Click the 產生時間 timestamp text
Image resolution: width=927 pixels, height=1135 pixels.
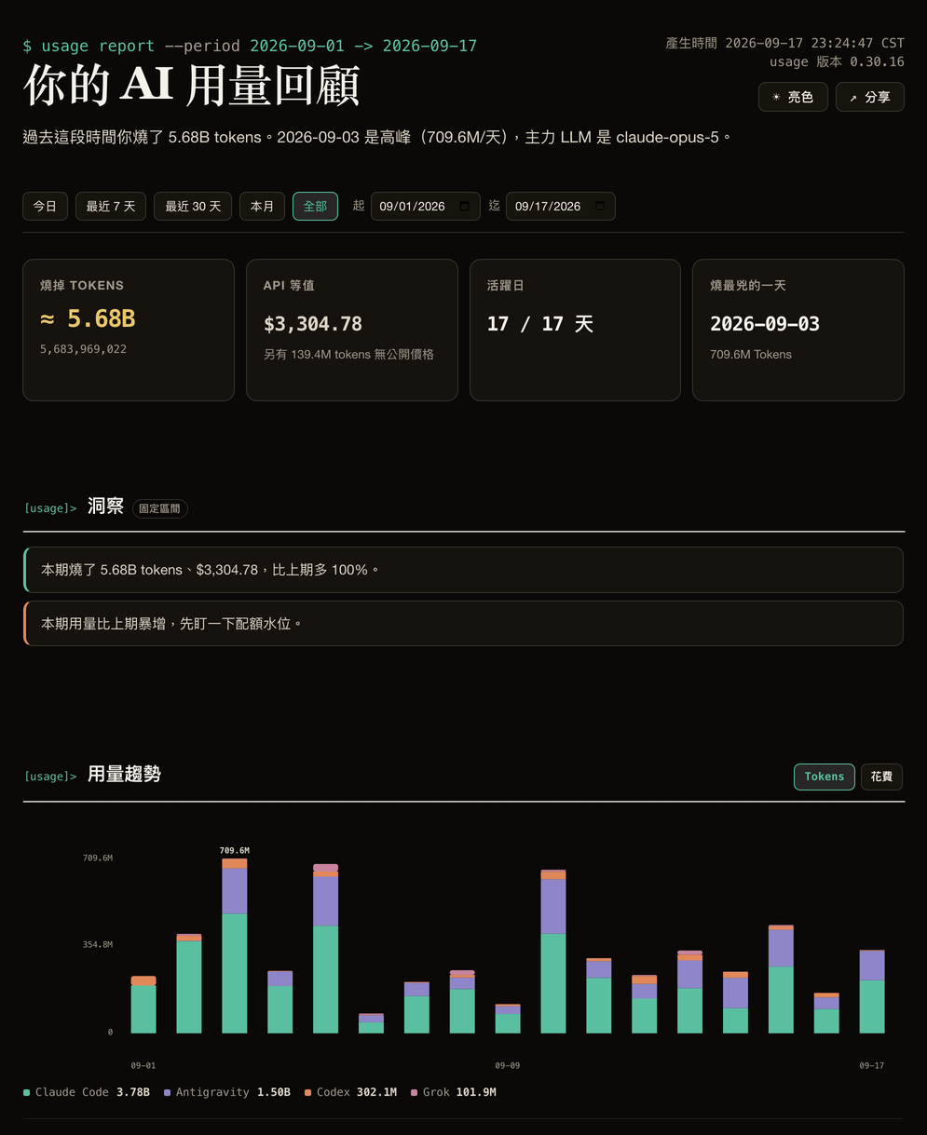(785, 43)
